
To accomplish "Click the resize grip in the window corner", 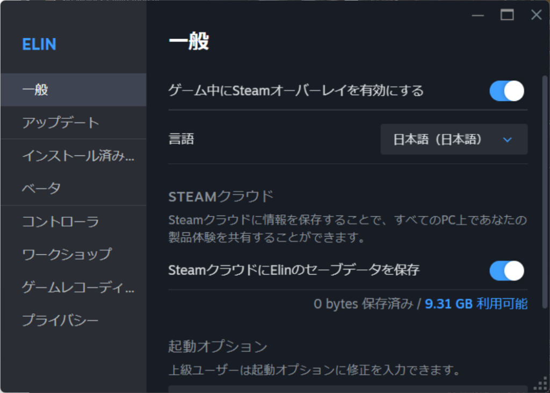I will [x=540, y=383].
